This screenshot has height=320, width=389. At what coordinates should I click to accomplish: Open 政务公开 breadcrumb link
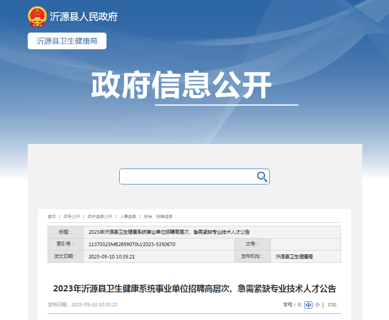coord(72,217)
